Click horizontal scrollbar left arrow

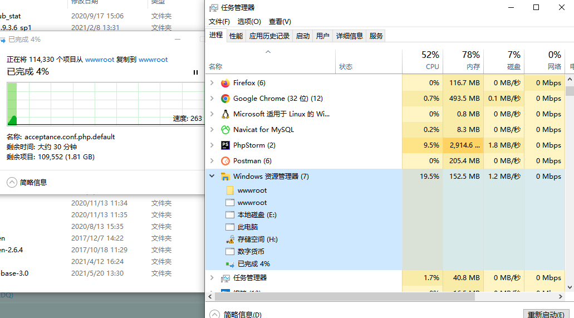point(210,296)
